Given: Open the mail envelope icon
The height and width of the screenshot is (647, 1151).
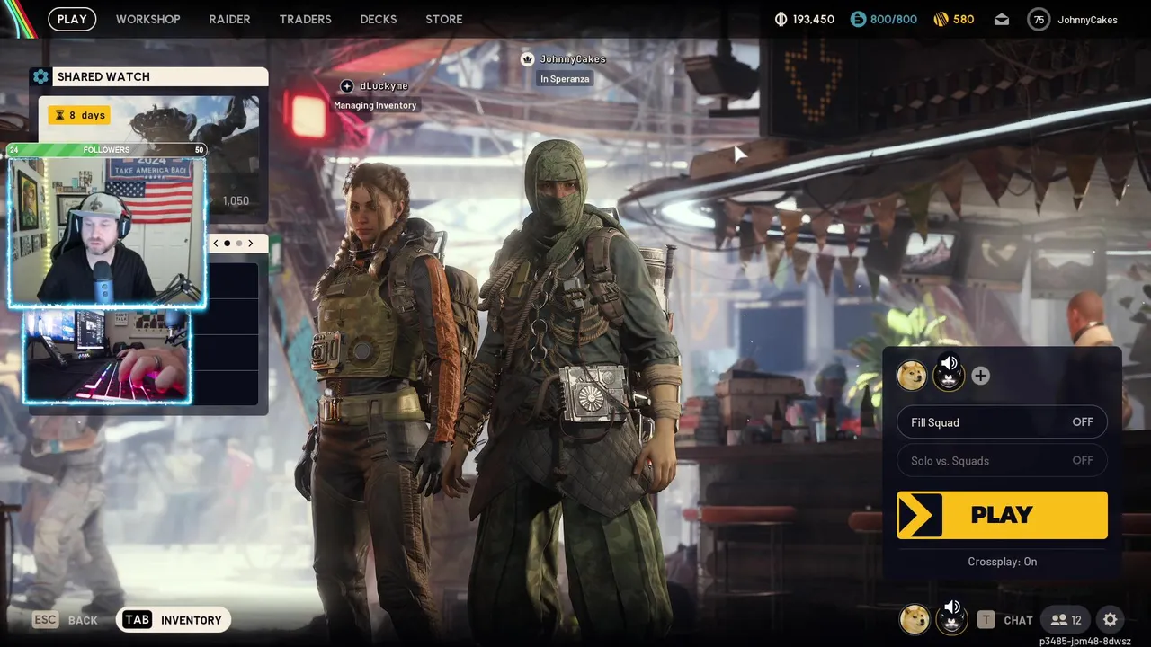Looking at the screenshot, I should (1002, 19).
